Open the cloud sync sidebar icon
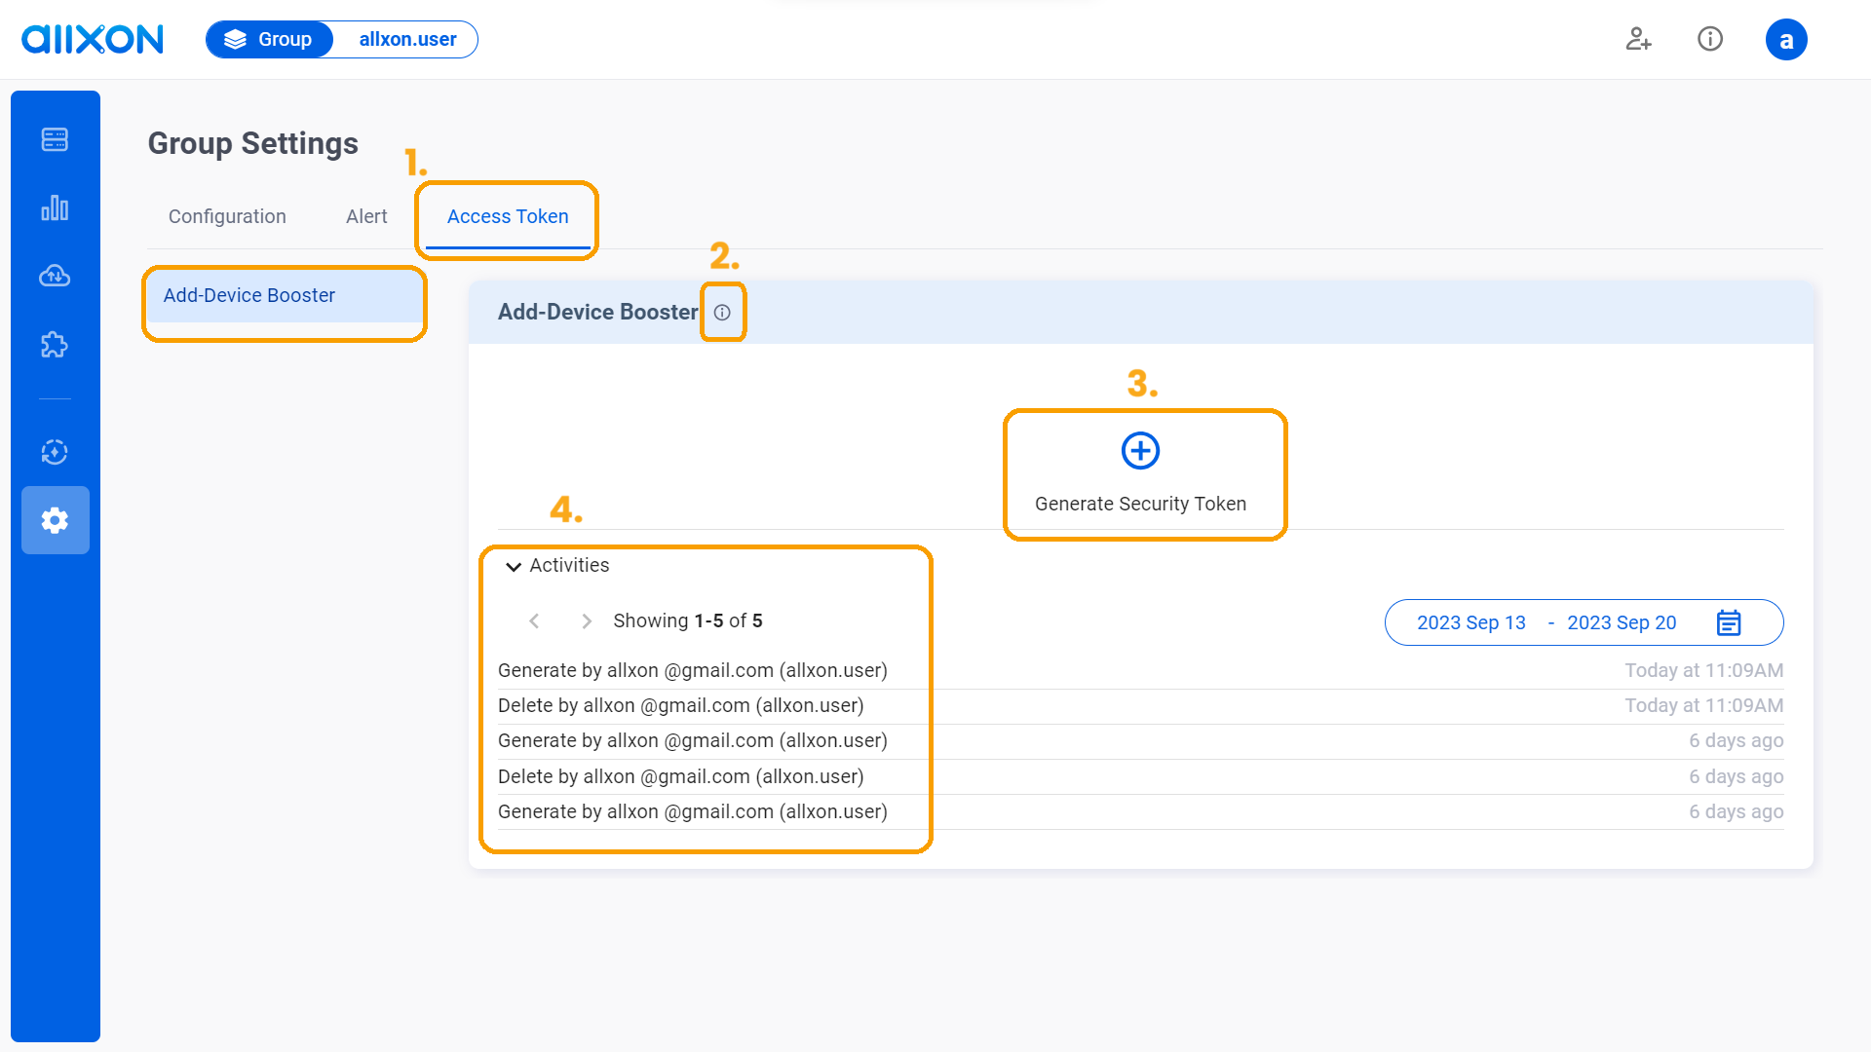 [55, 276]
